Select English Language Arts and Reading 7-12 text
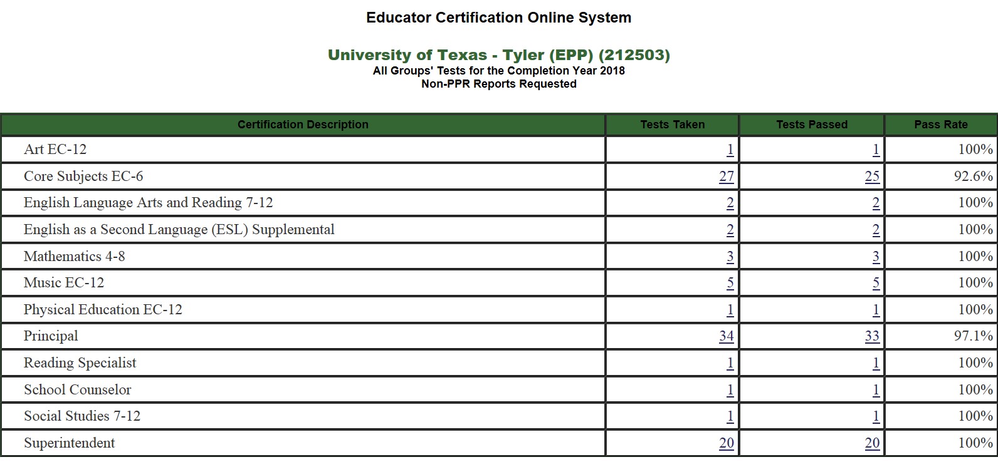 [149, 203]
